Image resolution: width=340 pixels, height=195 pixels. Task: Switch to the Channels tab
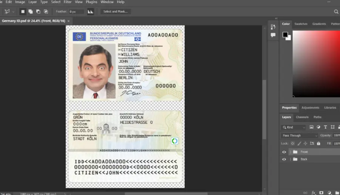tap(302, 117)
